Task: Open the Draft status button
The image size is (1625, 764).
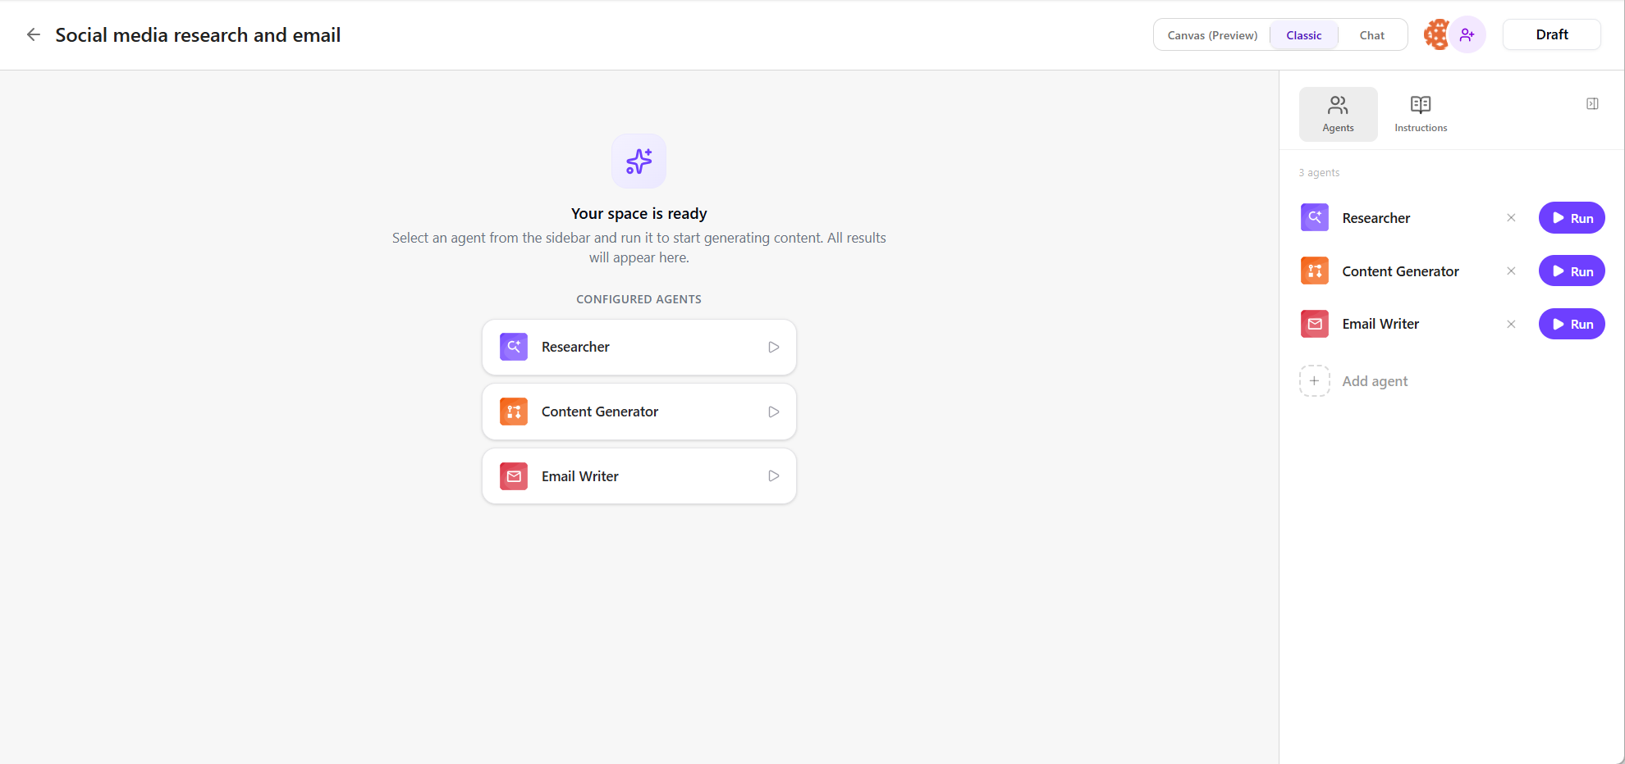Action: 1551,34
